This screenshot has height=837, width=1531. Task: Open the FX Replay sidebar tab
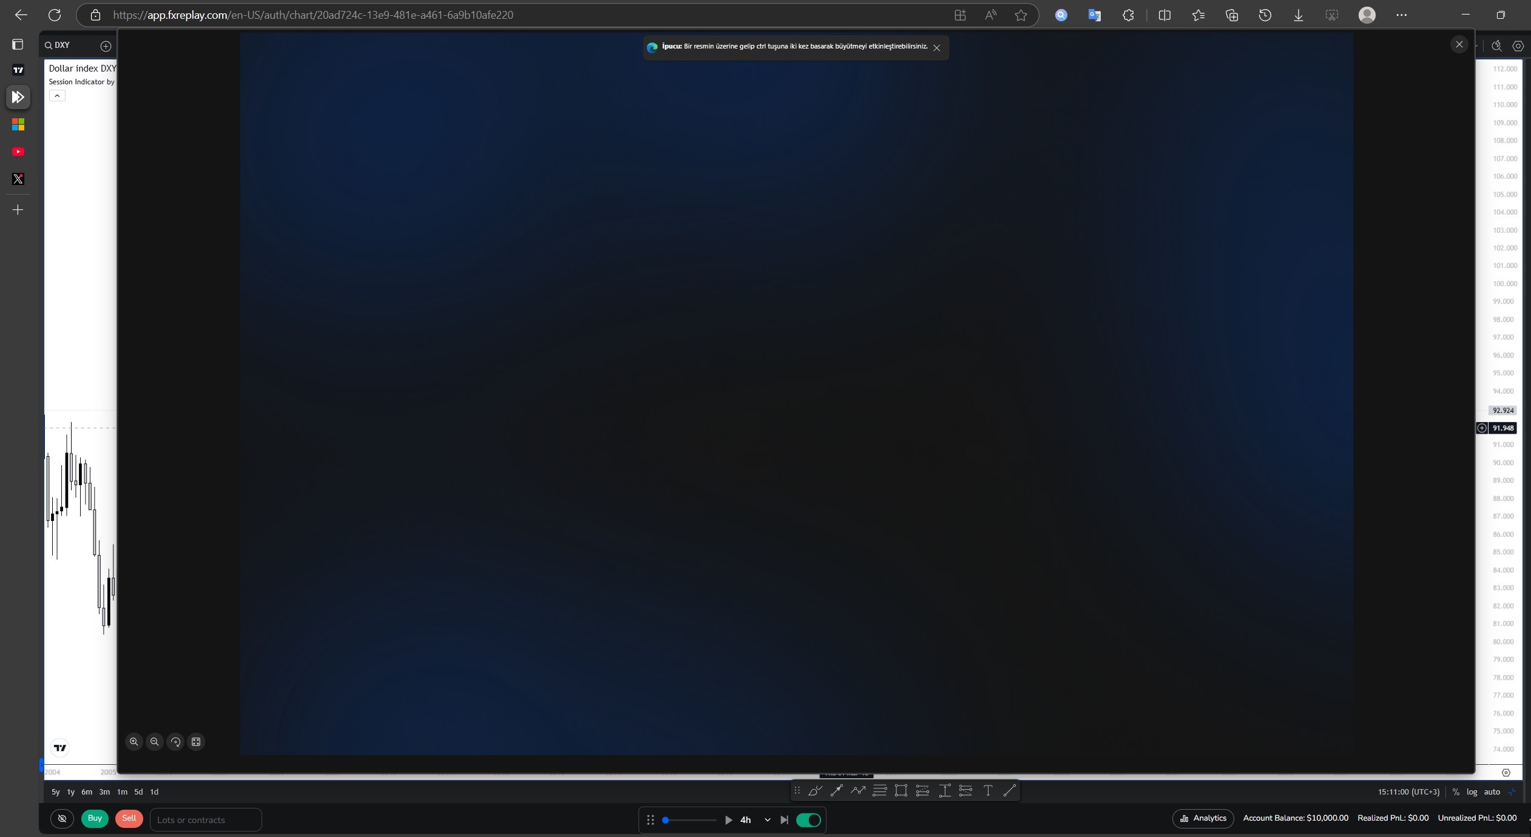coord(18,97)
